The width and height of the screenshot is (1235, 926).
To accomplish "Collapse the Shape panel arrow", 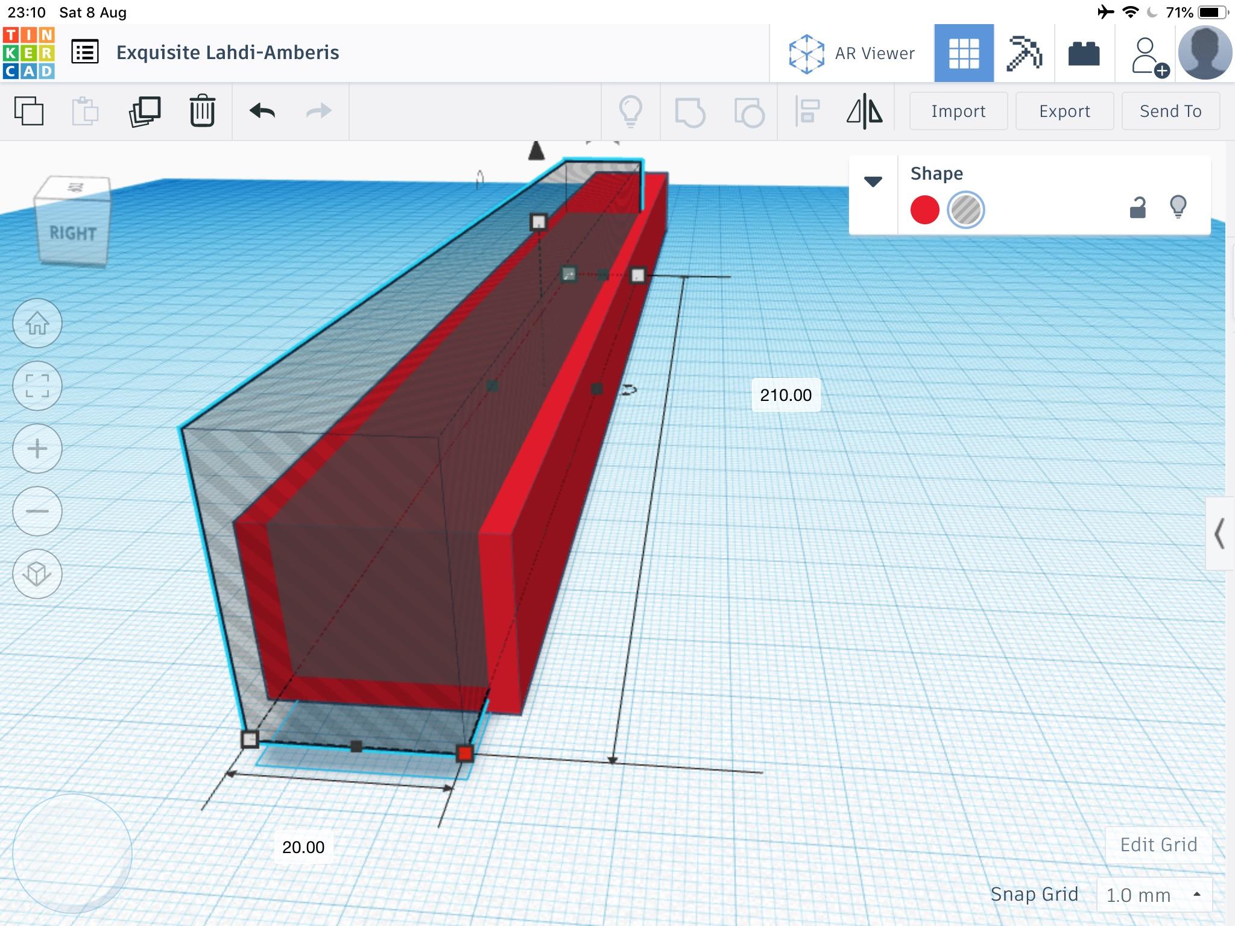I will pyautogui.click(x=873, y=181).
